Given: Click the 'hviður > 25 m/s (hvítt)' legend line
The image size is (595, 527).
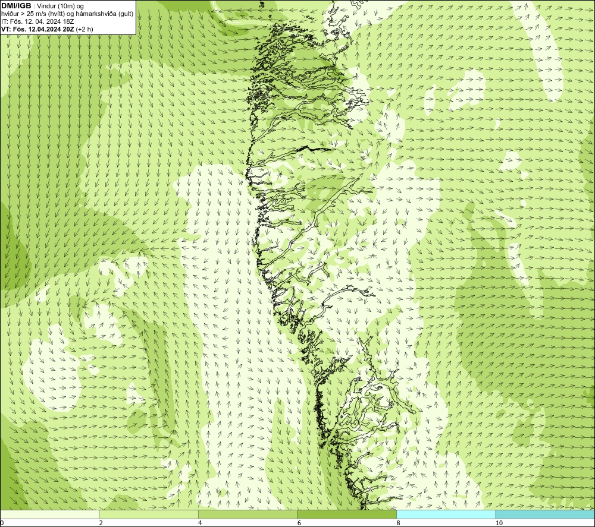Looking at the screenshot, I should 67,14.
